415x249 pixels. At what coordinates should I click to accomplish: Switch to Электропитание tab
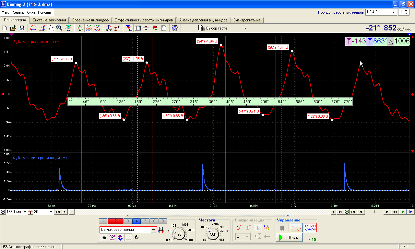coord(247,20)
